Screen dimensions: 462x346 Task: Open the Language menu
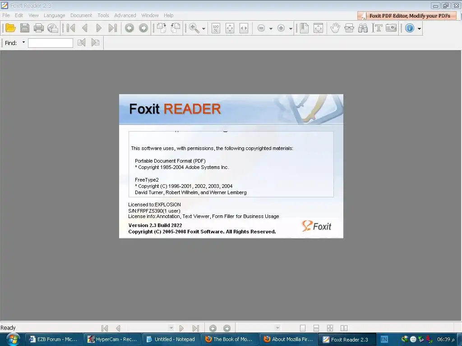click(x=54, y=15)
